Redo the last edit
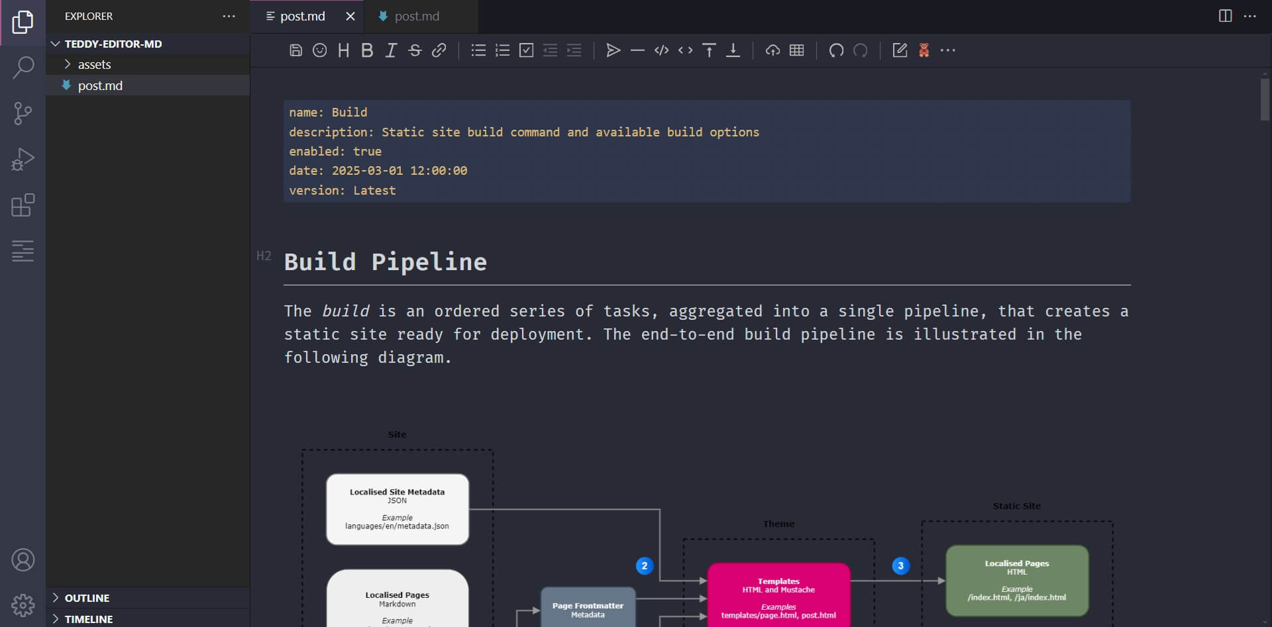 click(860, 50)
